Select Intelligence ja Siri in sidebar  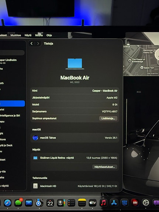coord(10,115)
